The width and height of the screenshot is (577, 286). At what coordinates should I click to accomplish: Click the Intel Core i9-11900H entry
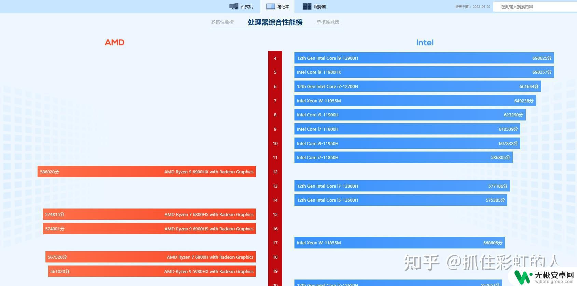(x=410, y=115)
